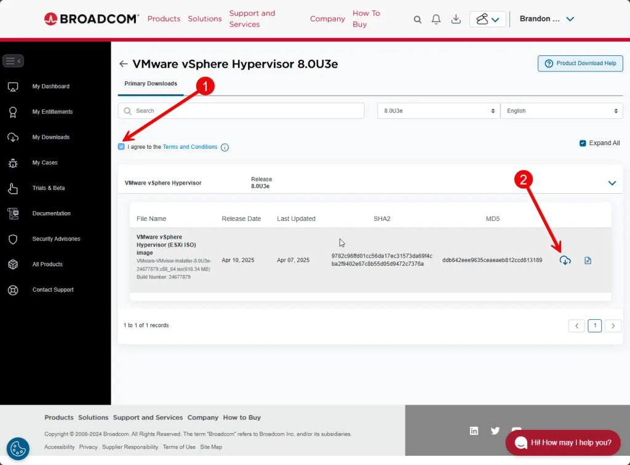Viewport: 630px width, 465px height.
Task: Go back using the left arrow icon
Action: 124,64
